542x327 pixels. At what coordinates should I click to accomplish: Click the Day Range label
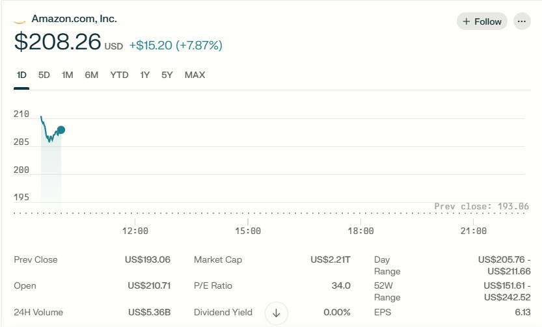[387, 265]
